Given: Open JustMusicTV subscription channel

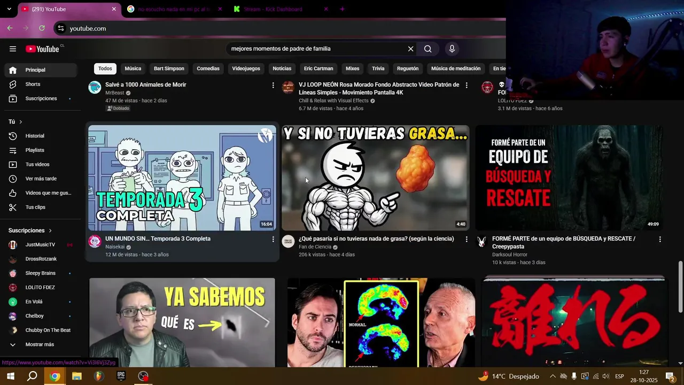Looking at the screenshot, I should pyautogui.click(x=41, y=244).
